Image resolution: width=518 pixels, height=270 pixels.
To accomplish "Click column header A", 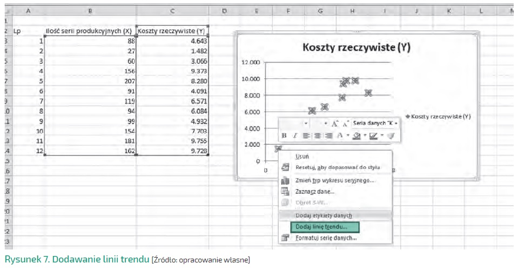I will pyautogui.click(x=28, y=11).
